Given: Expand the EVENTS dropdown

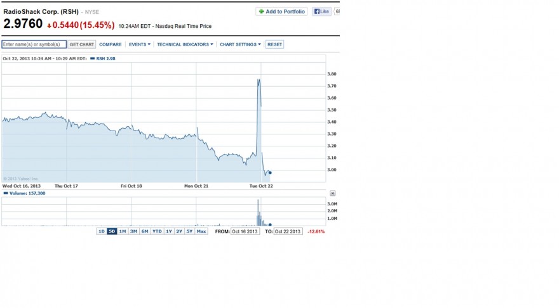Looking at the screenshot, I should tap(139, 44).
